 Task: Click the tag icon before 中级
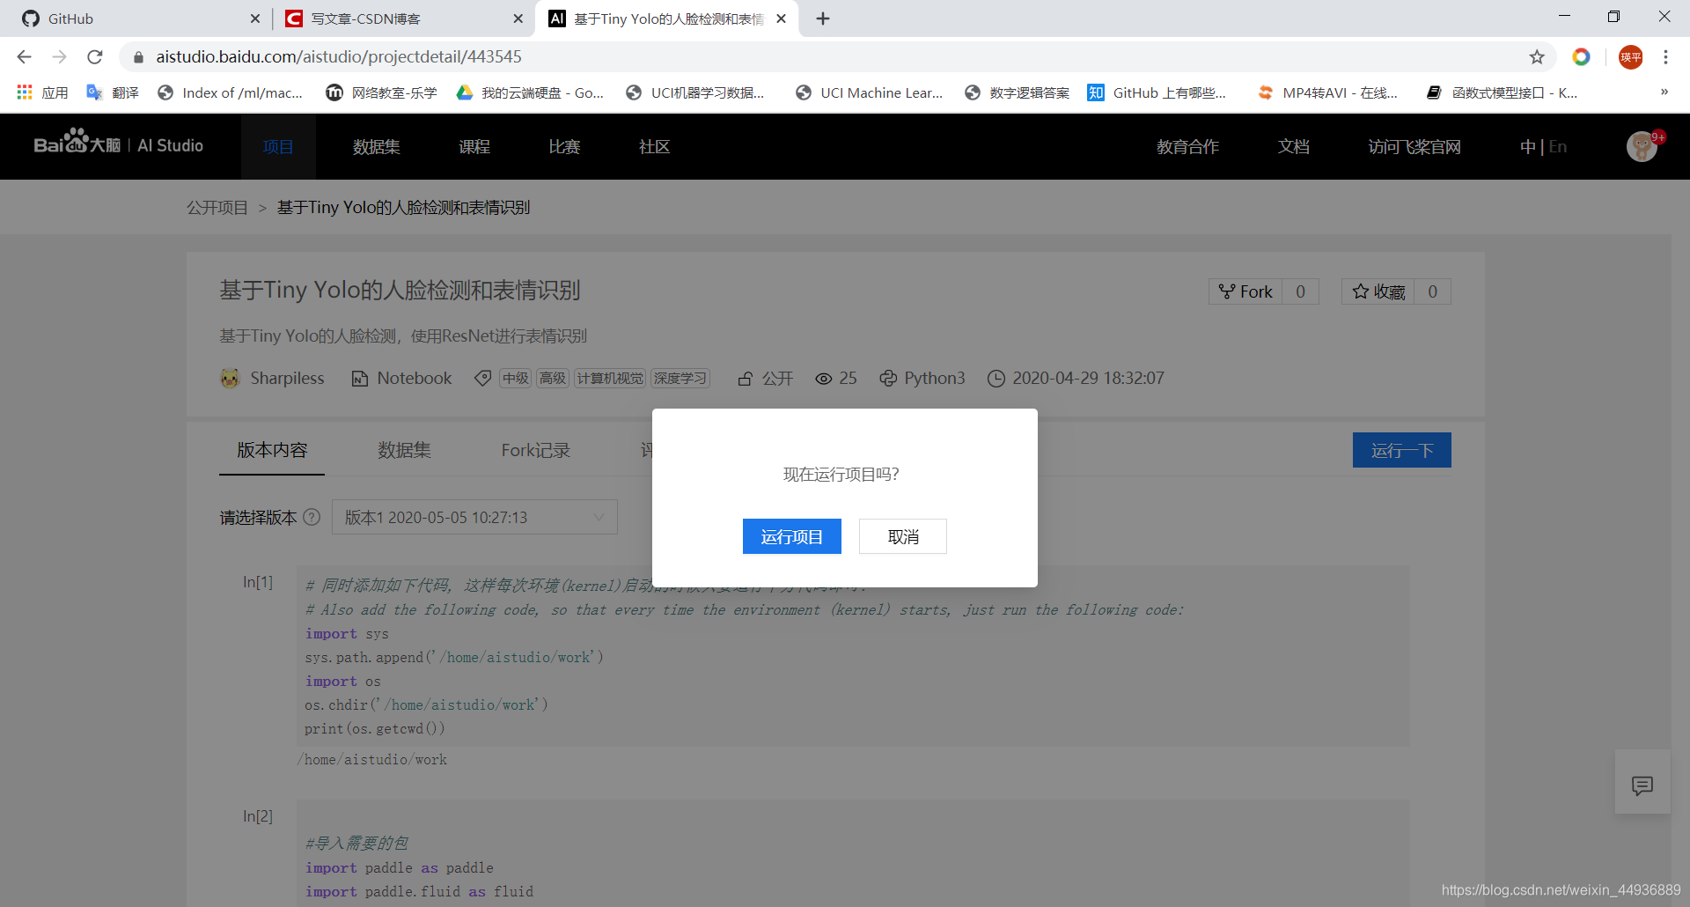click(x=482, y=378)
